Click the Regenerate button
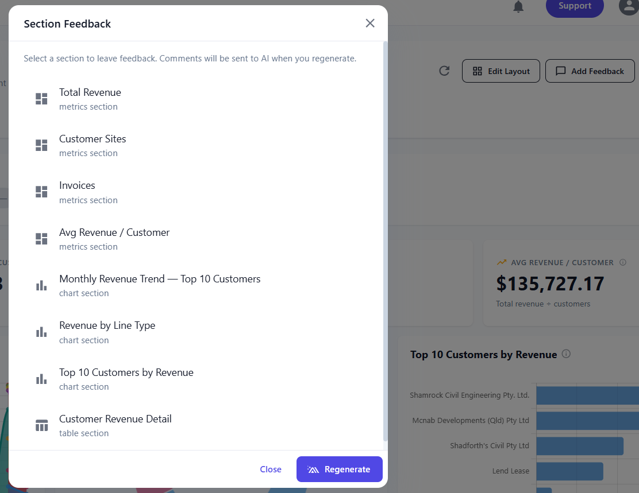 click(x=340, y=469)
